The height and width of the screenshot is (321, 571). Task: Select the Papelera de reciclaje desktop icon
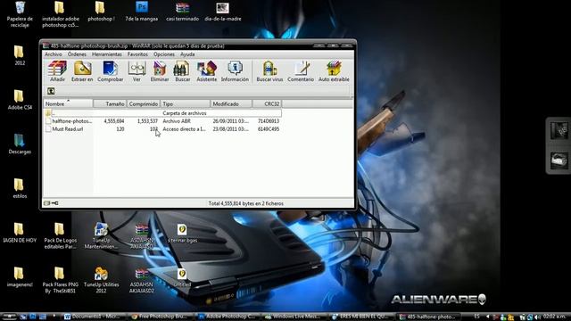point(20,14)
